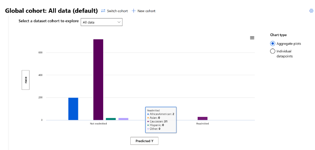Click the Other: 0 tooltip entry
This screenshot has width=315, height=150.
point(154,129)
